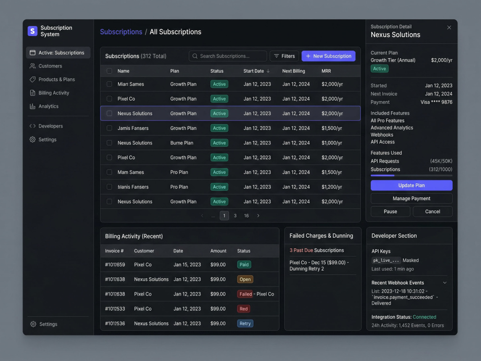The image size is (481, 361).
Task: Open Pixel Co Dunning Retry 2 entry
Action: [319, 266]
